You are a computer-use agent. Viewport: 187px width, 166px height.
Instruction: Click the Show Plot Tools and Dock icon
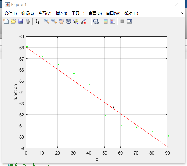[129, 21]
